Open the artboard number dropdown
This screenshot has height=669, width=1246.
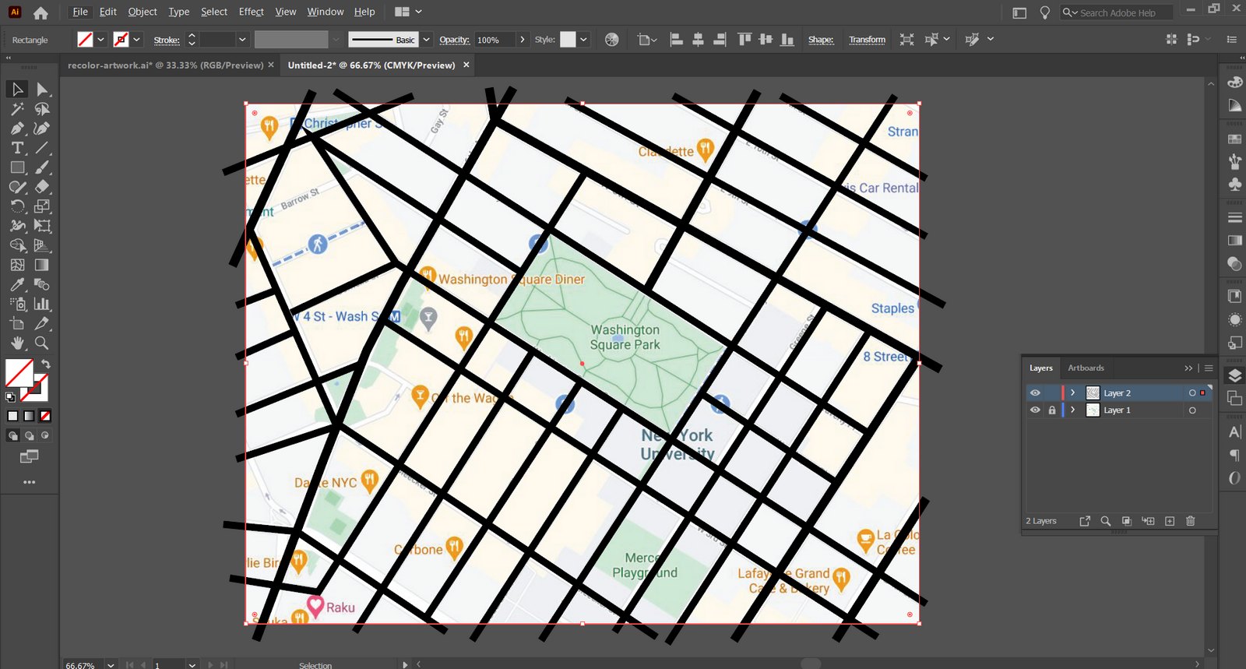[192, 665]
